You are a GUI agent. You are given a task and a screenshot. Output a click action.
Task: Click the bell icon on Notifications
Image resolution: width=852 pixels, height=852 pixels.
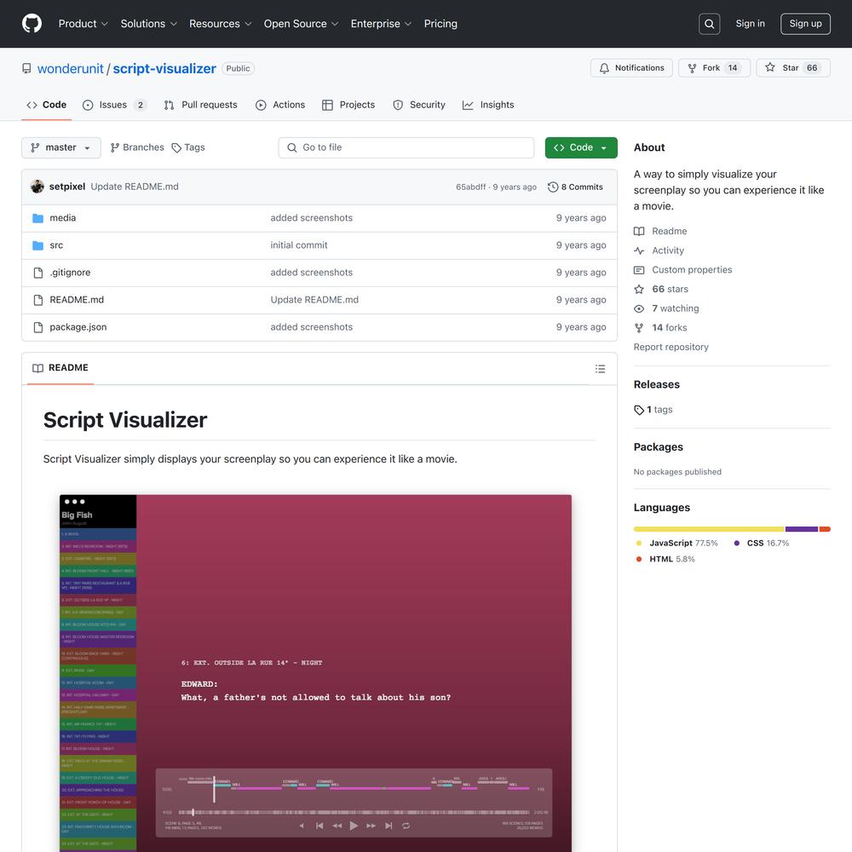[x=604, y=68]
